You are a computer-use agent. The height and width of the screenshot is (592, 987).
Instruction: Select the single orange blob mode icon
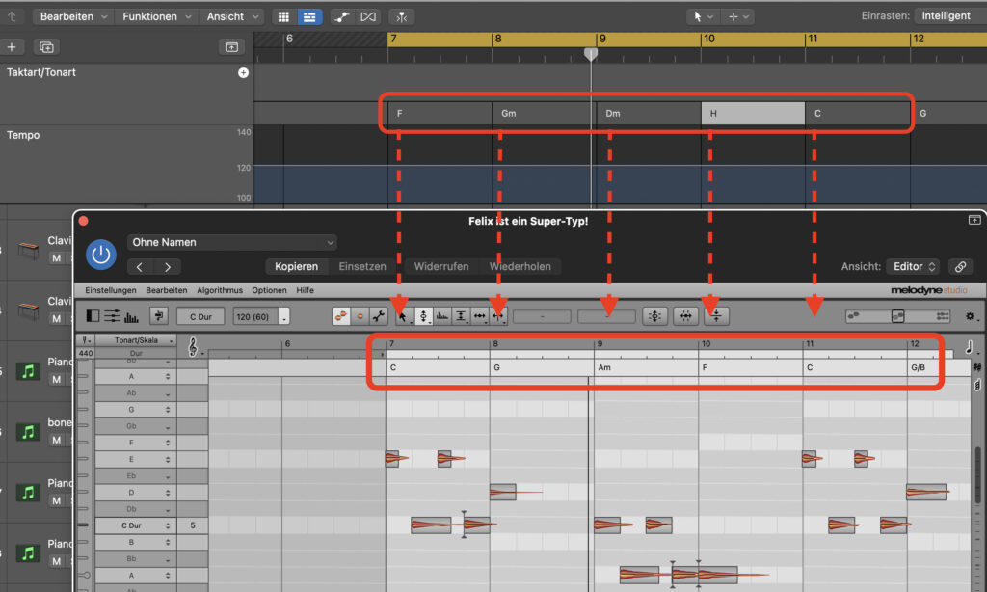pos(360,316)
